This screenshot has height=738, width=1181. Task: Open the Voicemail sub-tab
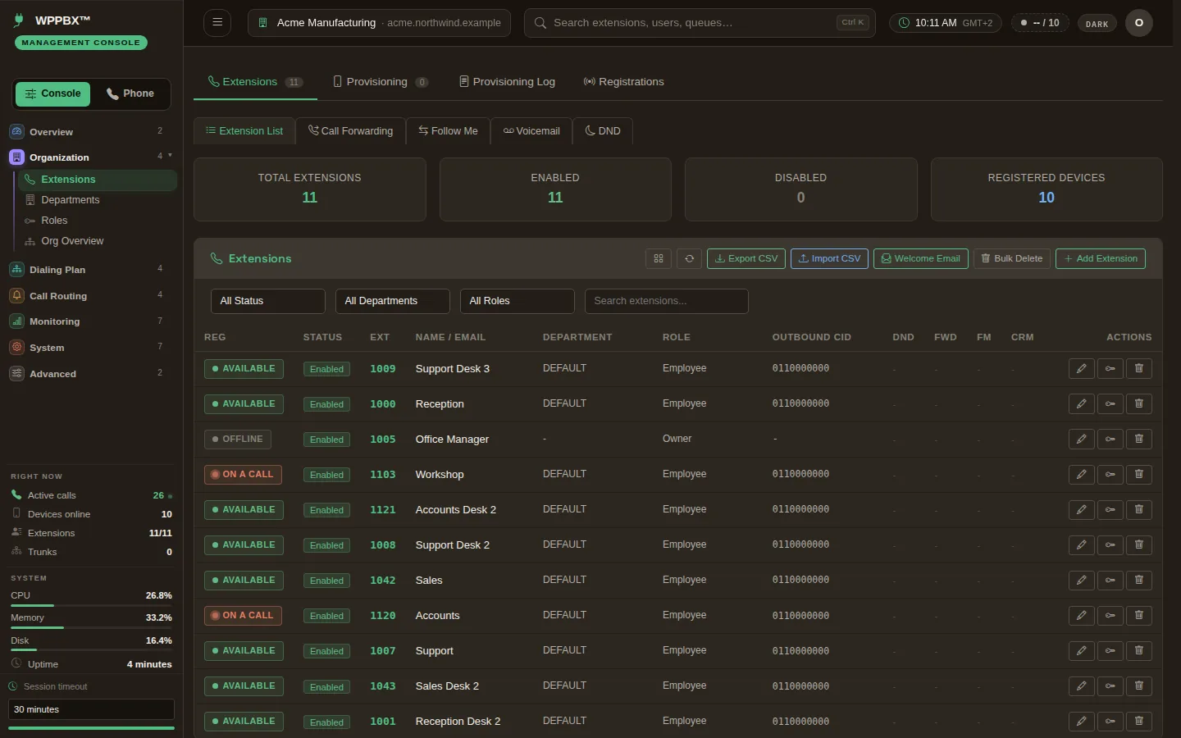[x=531, y=131]
